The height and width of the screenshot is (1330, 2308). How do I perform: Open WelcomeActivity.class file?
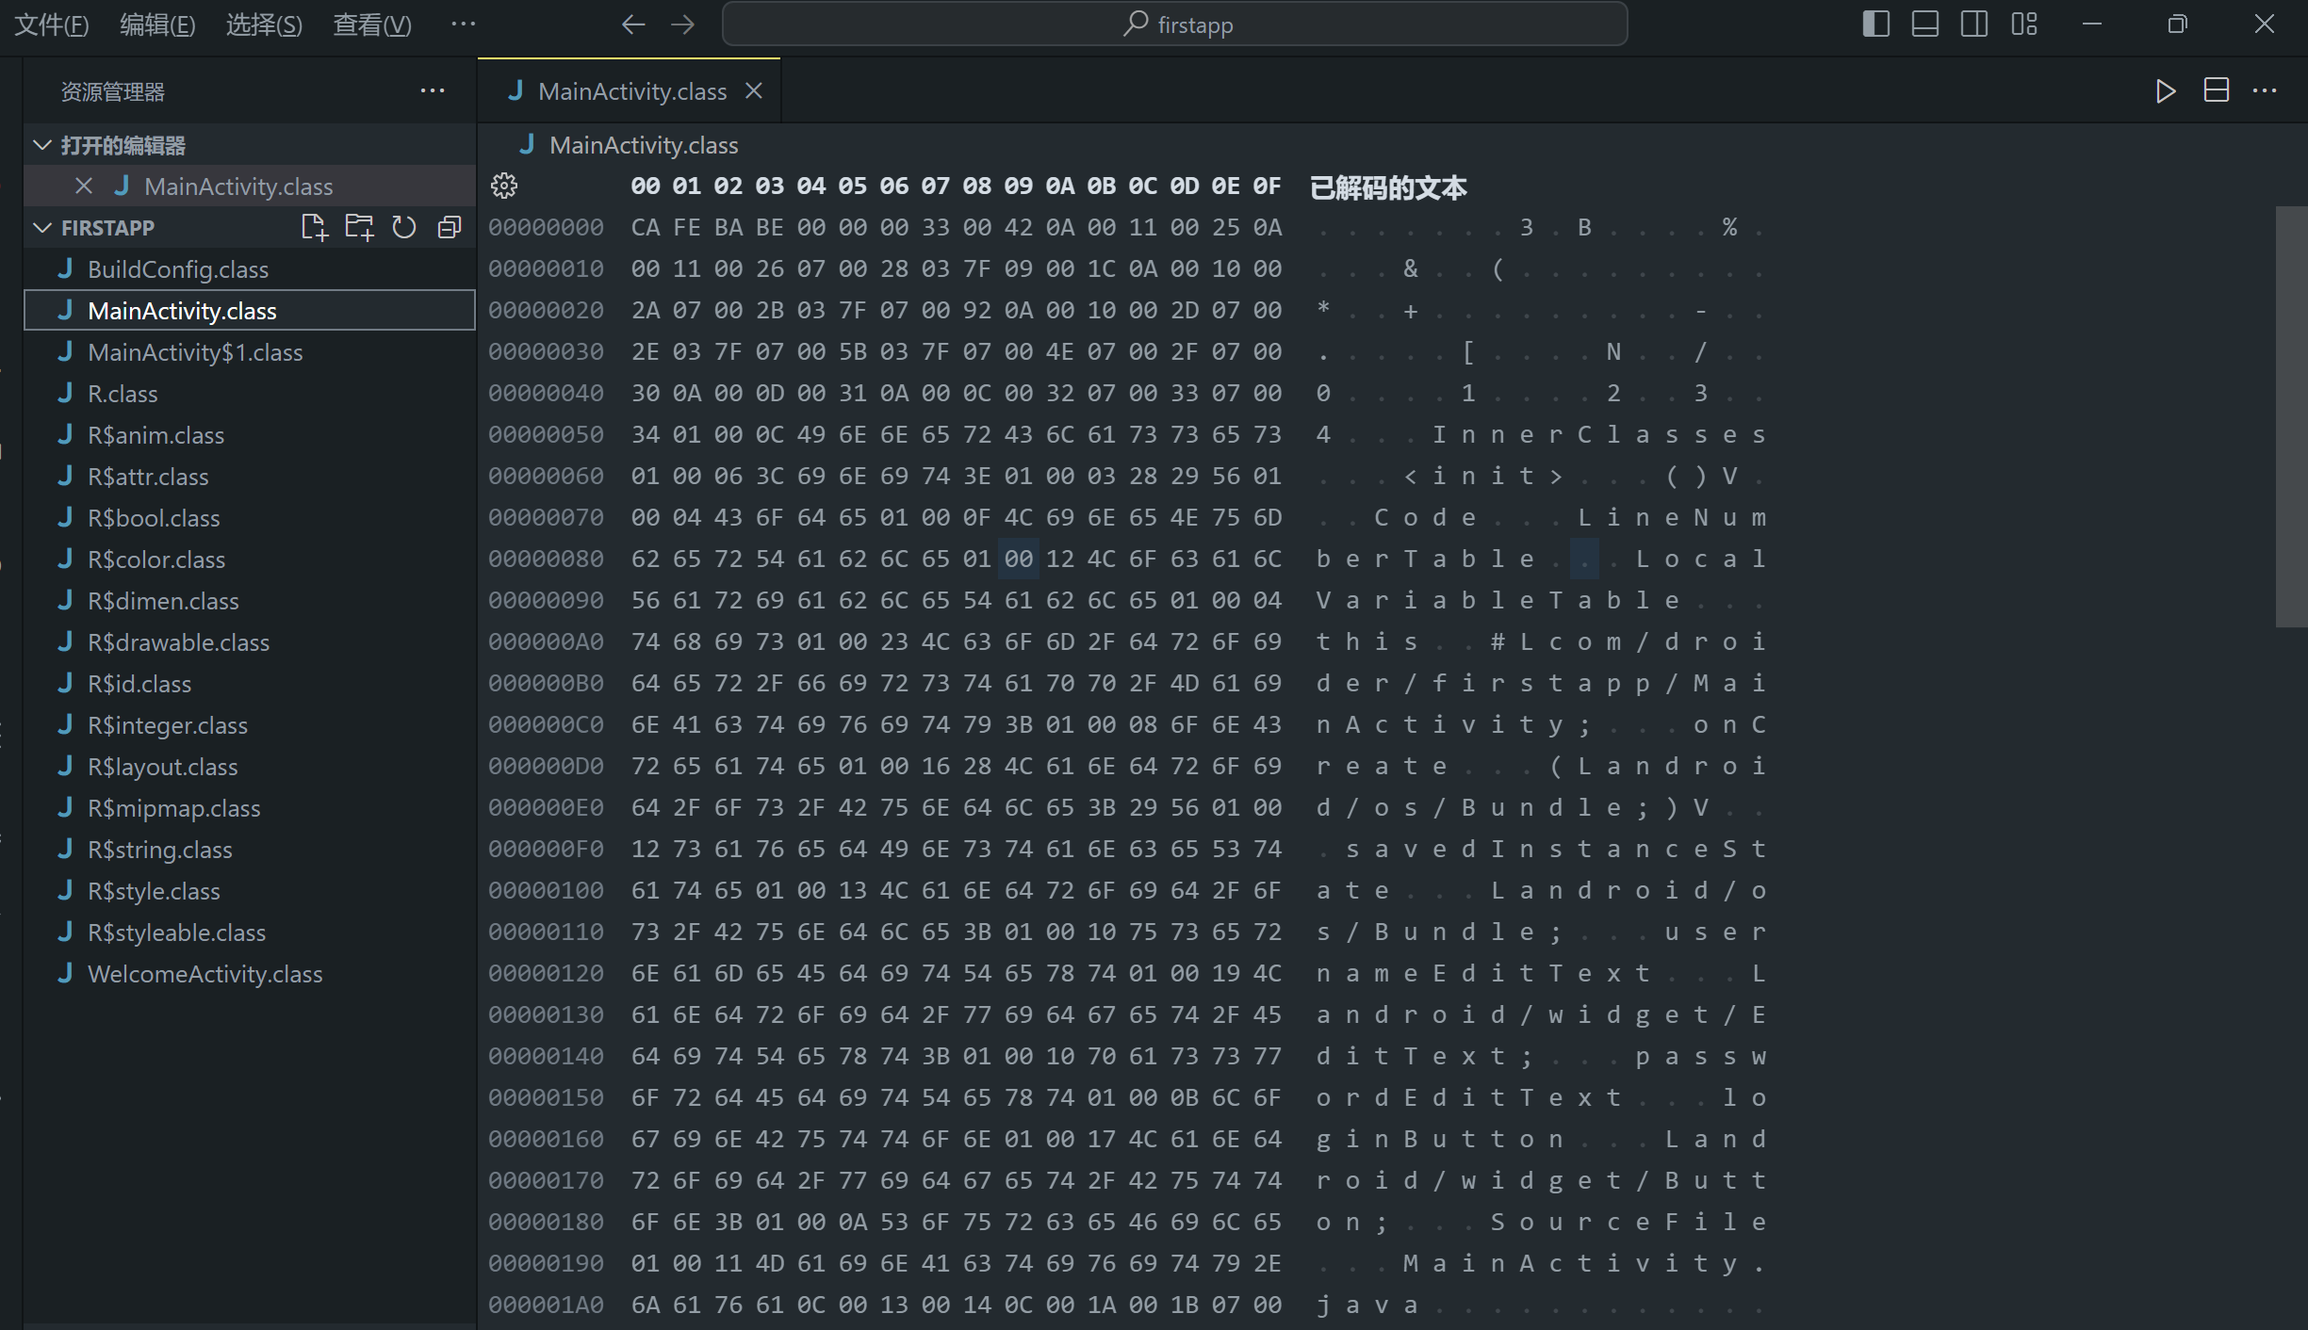point(250,974)
